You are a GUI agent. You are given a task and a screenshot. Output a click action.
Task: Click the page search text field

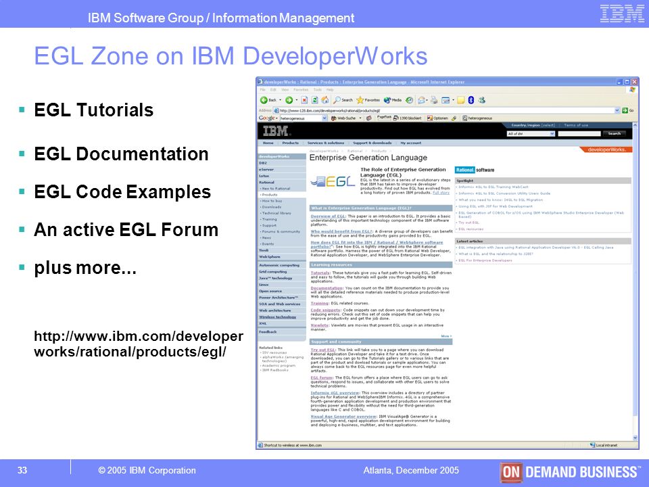579,134
